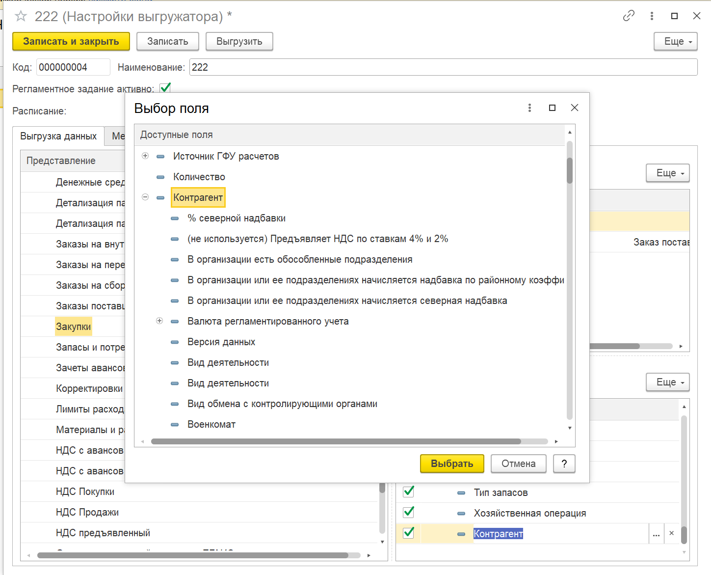This screenshot has height=575, width=711.
Task: Click the Записать и закрыть button
Action: 71,42
